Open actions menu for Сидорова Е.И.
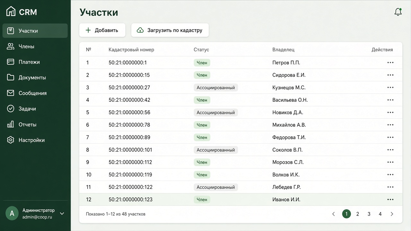This screenshot has height=231, width=411. [x=390, y=75]
